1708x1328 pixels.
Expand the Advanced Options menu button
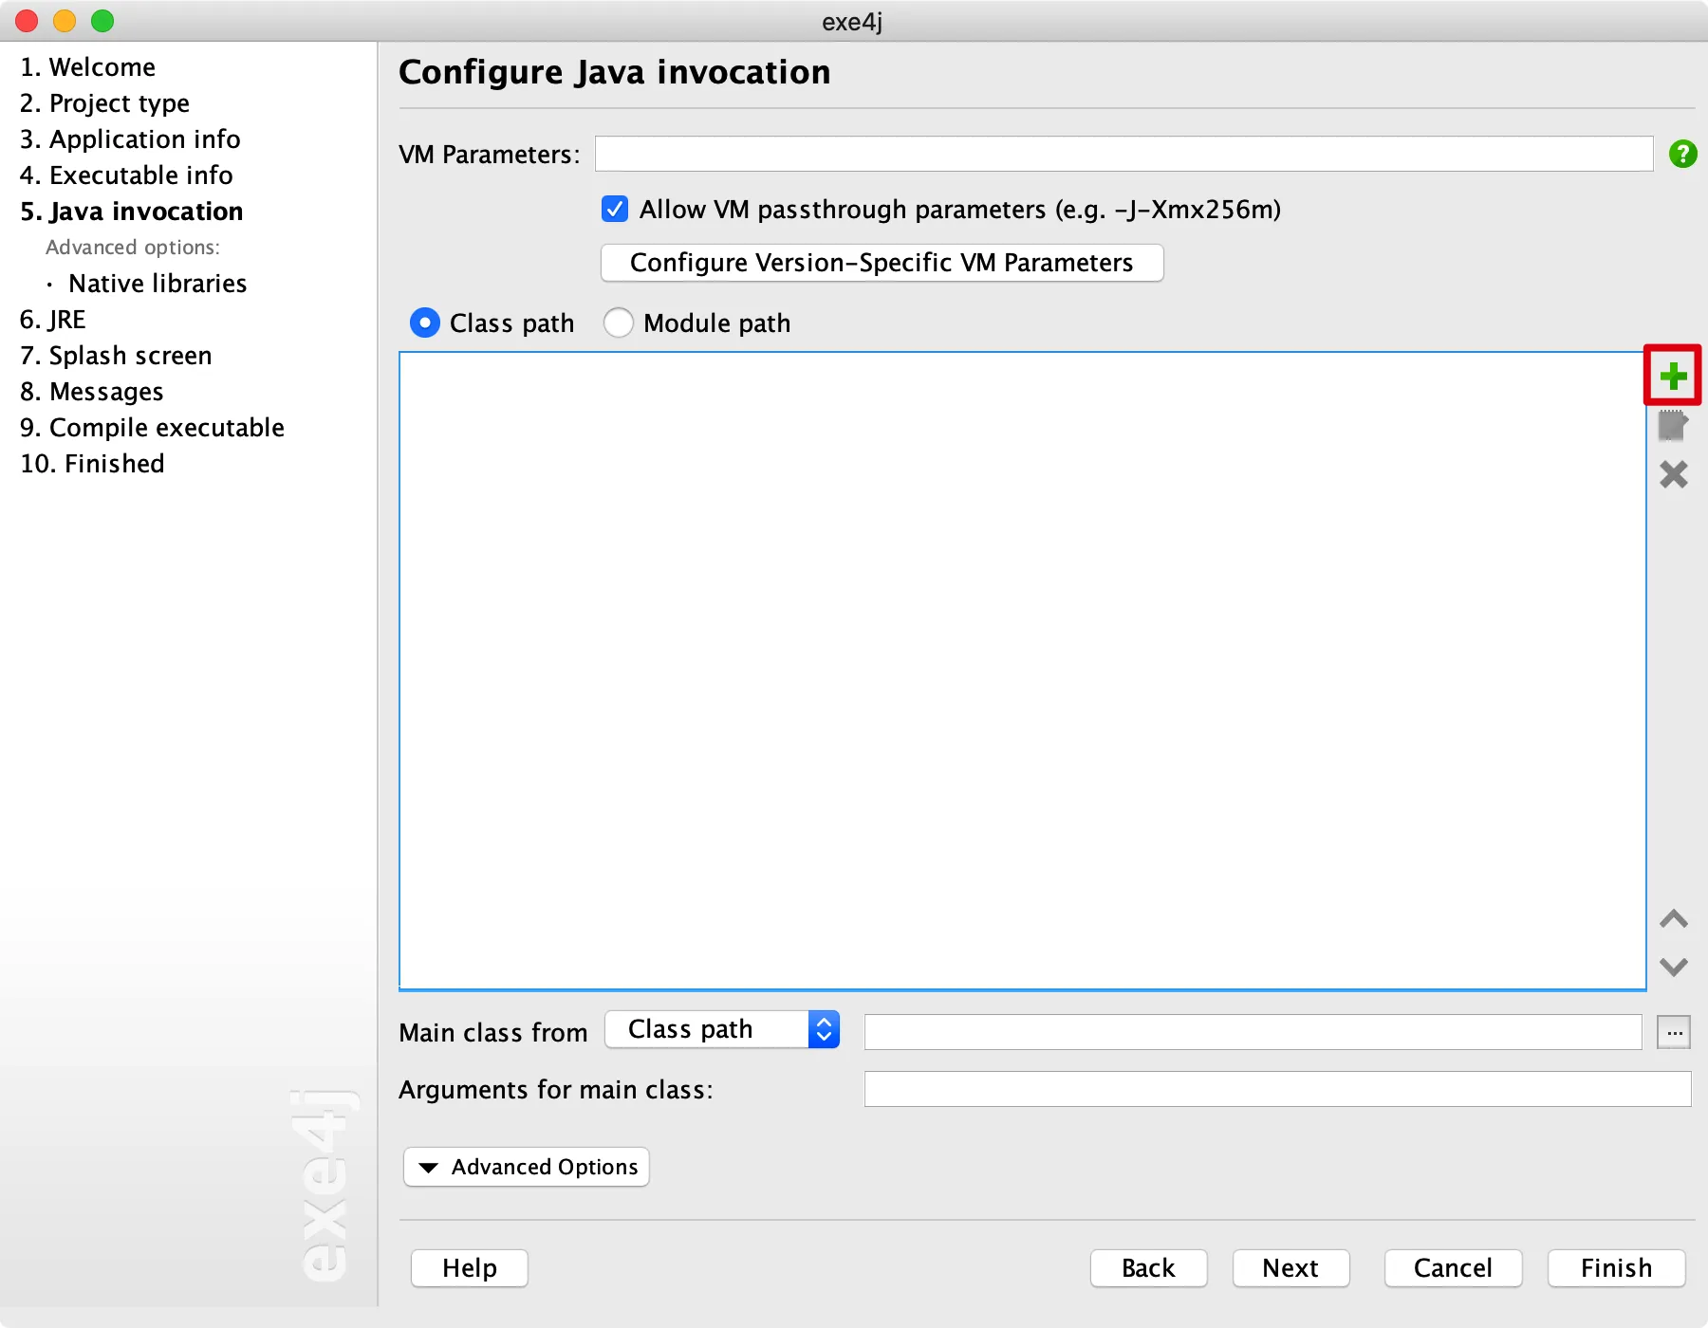pos(527,1167)
